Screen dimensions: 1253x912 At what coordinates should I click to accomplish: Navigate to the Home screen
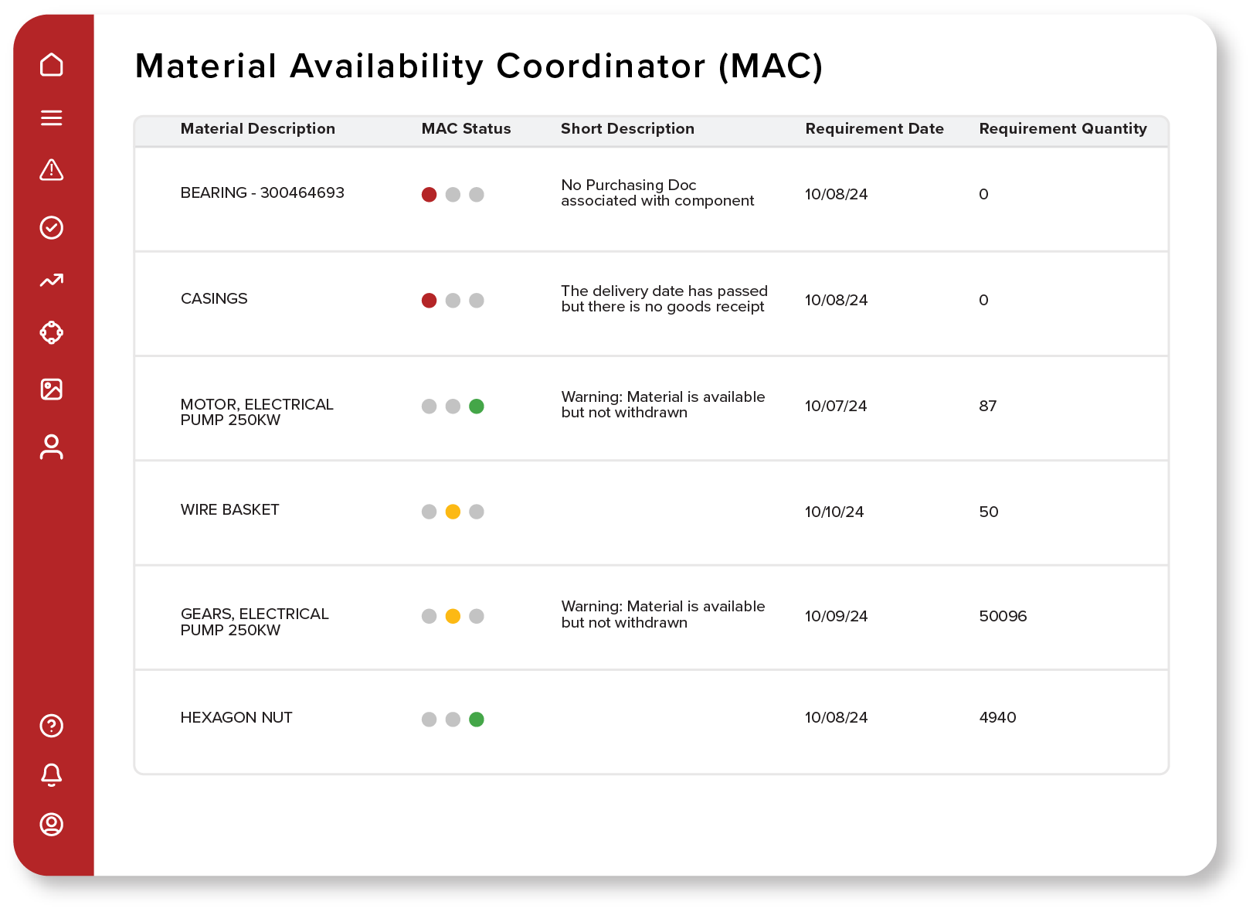(51, 65)
